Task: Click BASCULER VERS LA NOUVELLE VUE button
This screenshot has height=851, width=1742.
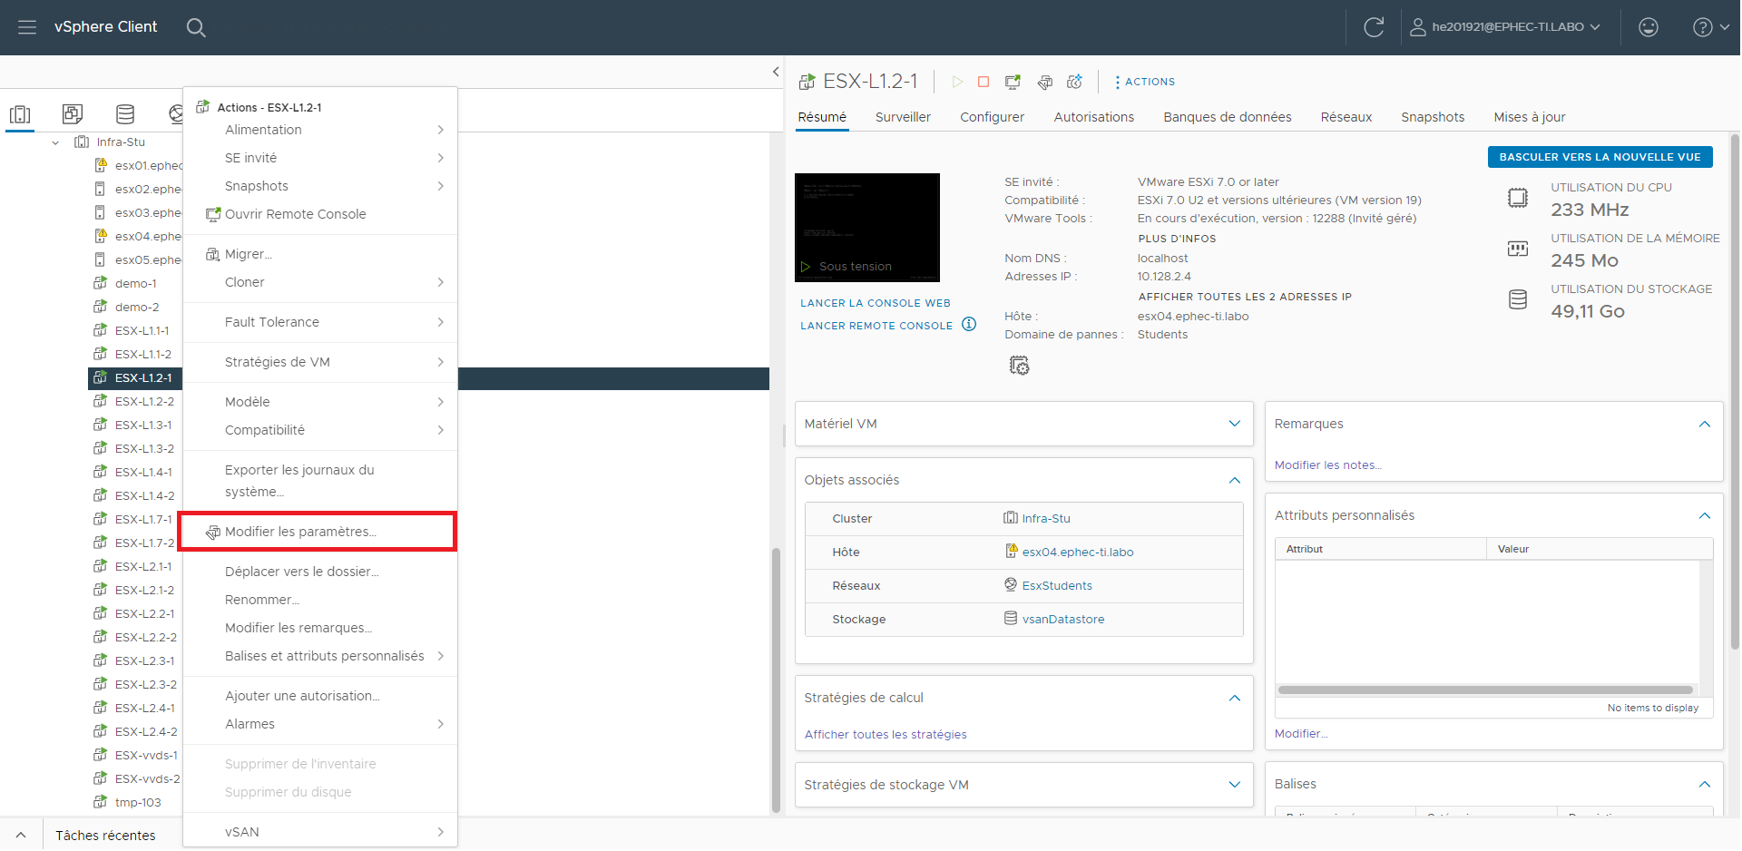Action: (1600, 157)
